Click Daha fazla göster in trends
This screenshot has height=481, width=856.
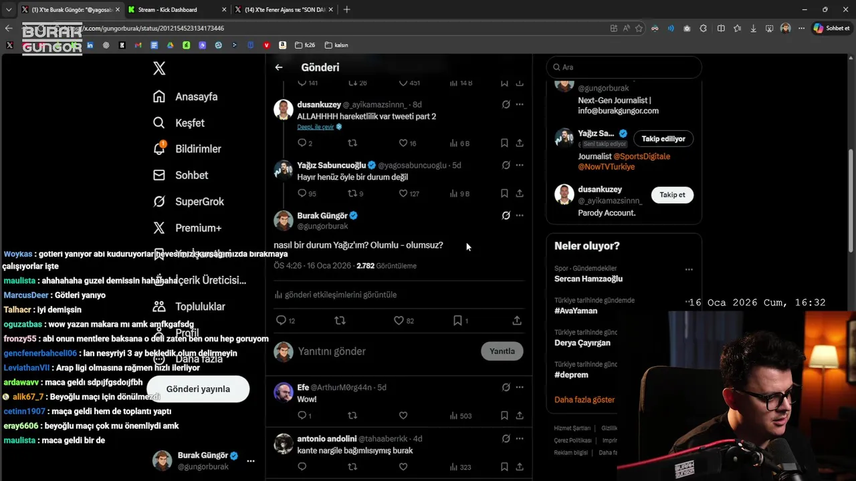pos(584,399)
